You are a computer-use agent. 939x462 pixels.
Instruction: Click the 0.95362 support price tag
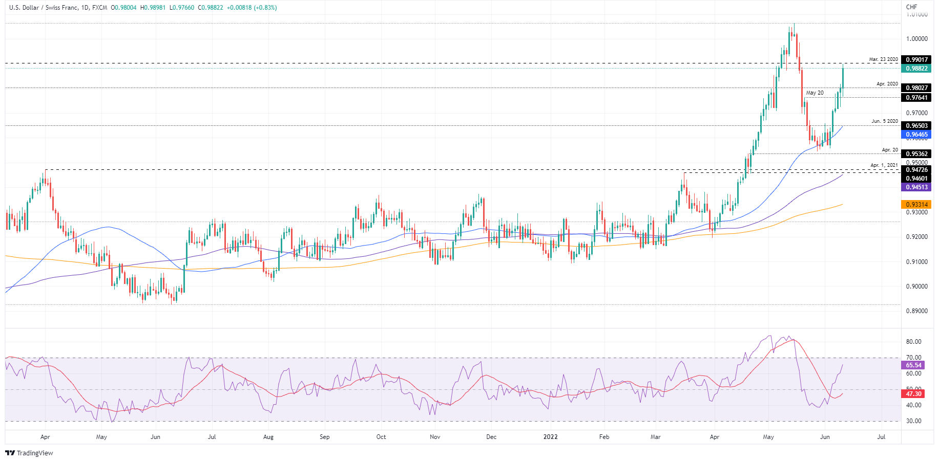coord(916,154)
